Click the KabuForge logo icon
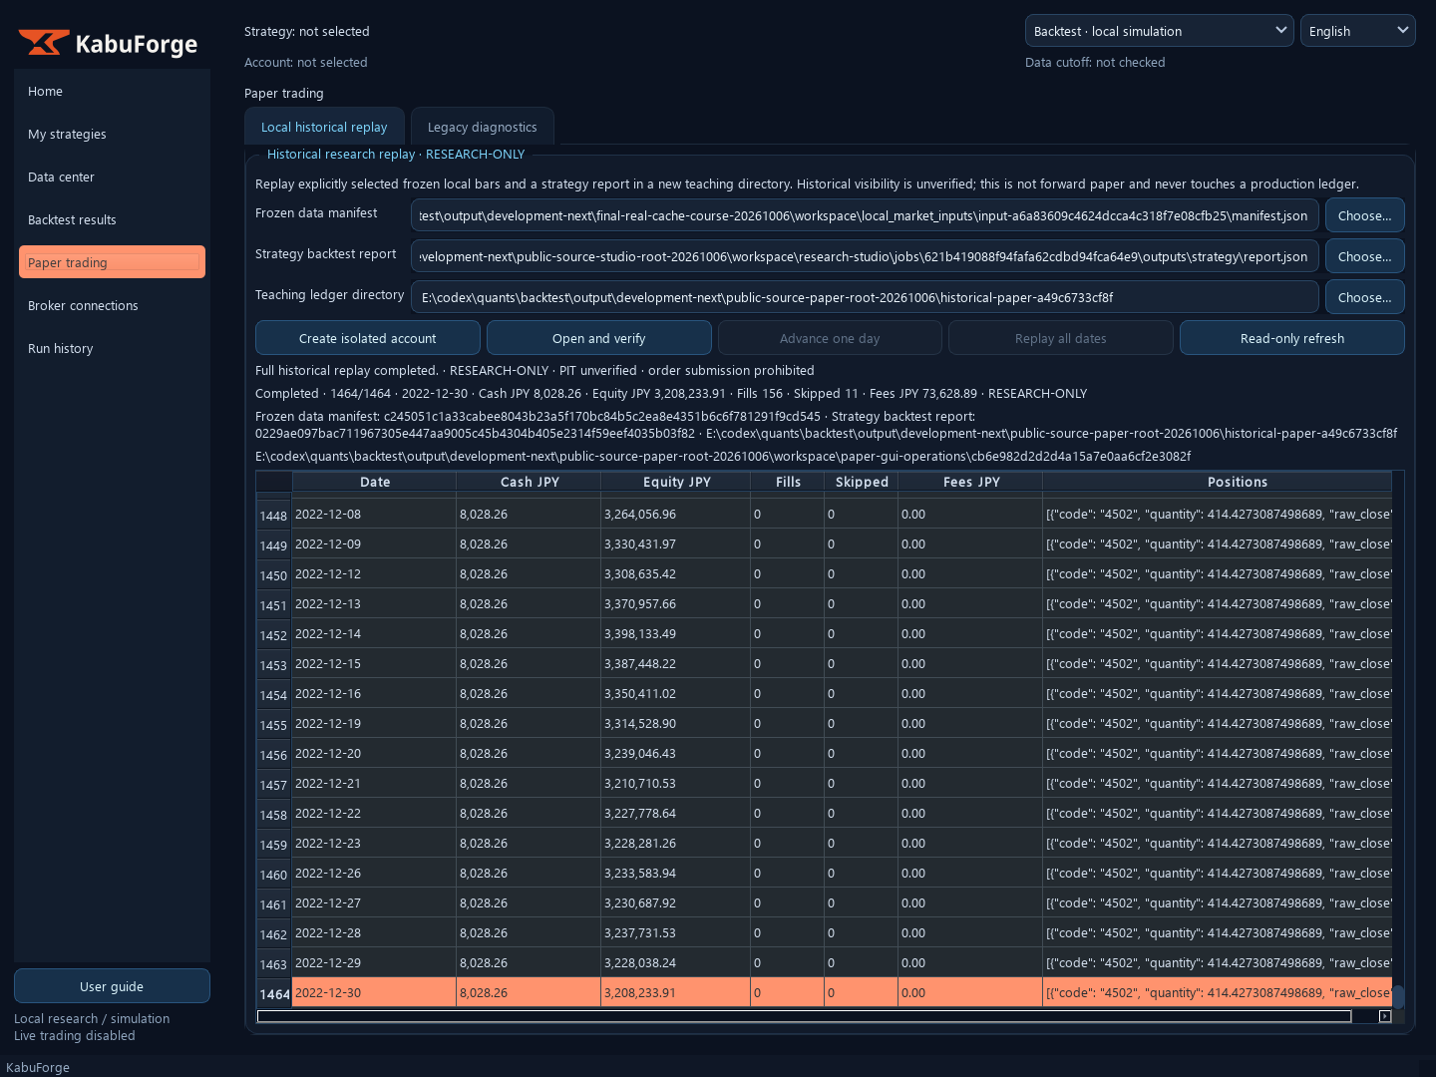This screenshot has width=1436, height=1077. click(x=44, y=43)
